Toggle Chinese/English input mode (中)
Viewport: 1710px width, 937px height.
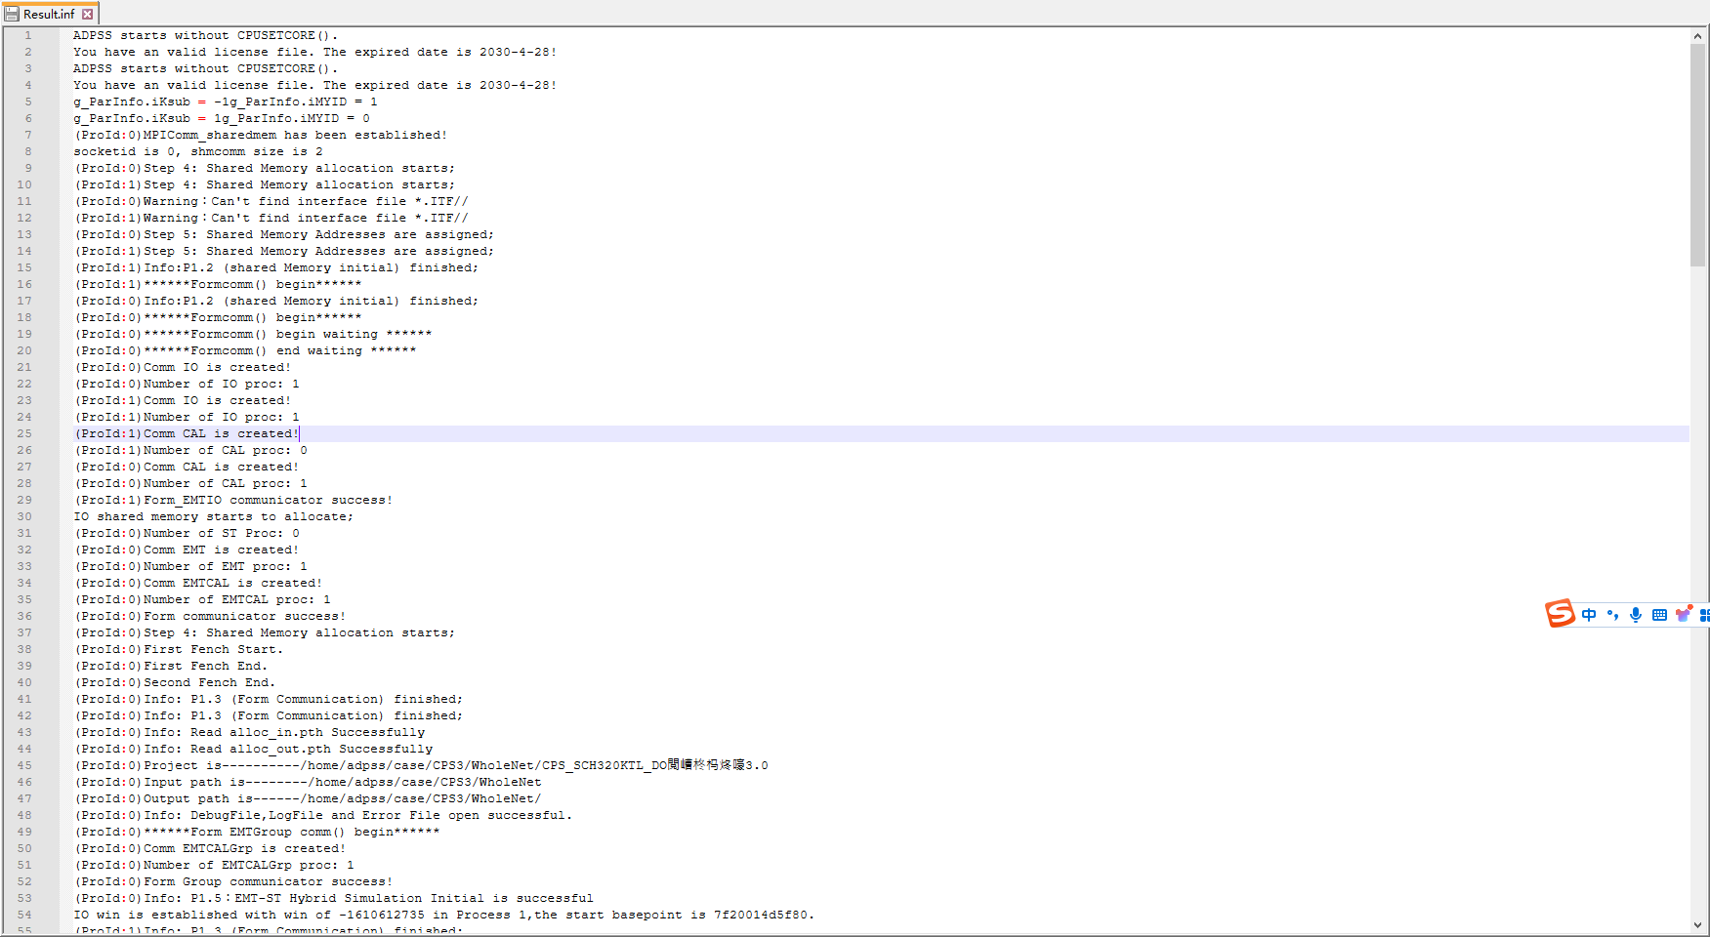(1589, 615)
